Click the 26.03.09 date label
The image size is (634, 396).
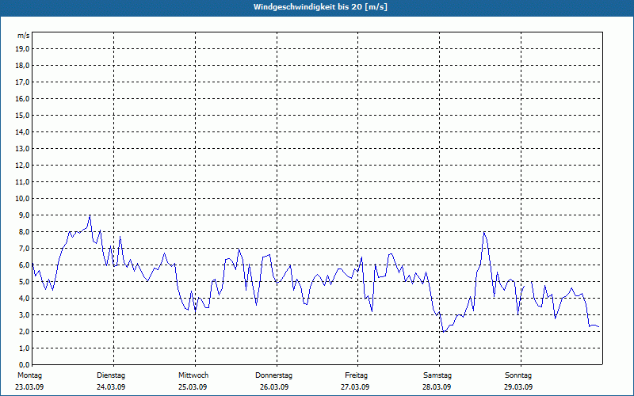[x=274, y=387]
